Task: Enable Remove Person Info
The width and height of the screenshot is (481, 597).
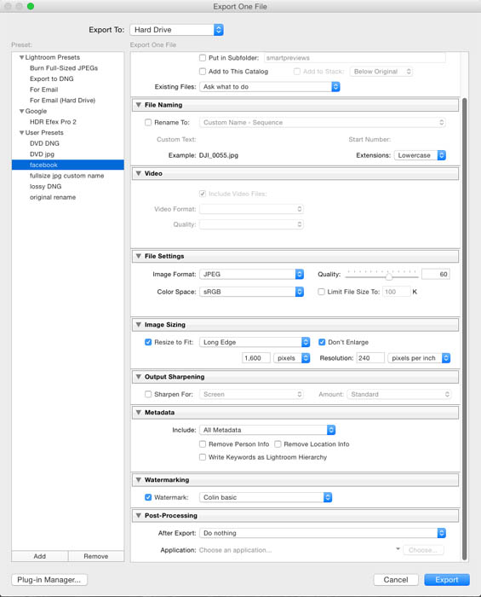Action: [x=203, y=444]
